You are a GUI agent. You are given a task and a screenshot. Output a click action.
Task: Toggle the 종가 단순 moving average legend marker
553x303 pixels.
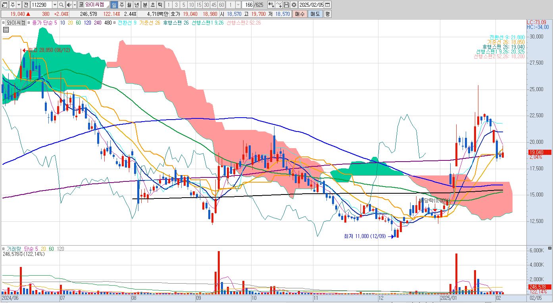[x=29, y=23]
